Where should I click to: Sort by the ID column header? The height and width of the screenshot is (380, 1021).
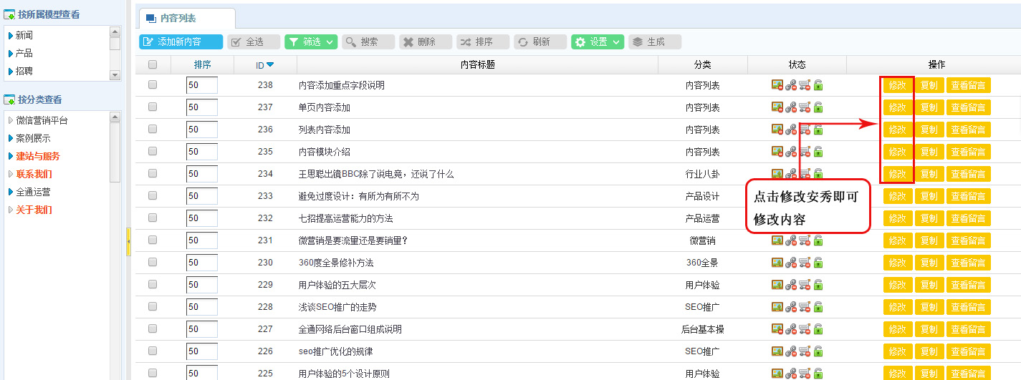coord(264,65)
